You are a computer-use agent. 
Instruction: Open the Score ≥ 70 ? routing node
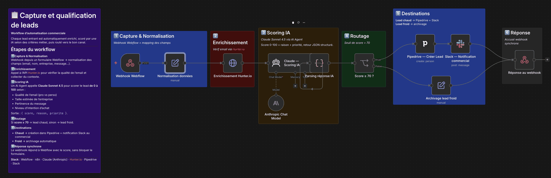(x=364, y=63)
